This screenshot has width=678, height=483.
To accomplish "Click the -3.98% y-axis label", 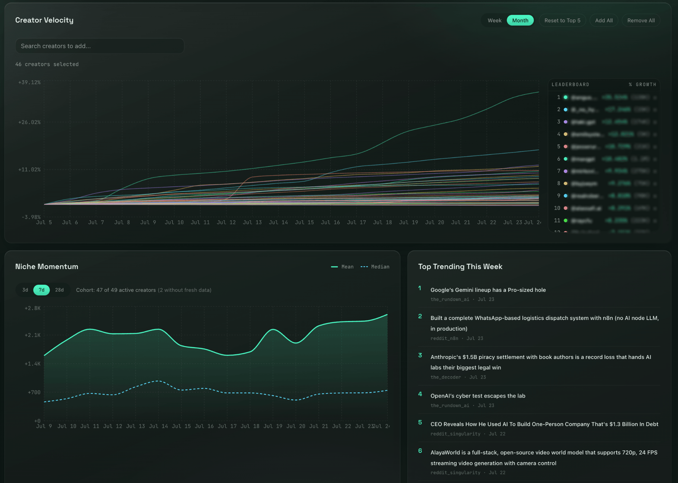I will (31, 217).
